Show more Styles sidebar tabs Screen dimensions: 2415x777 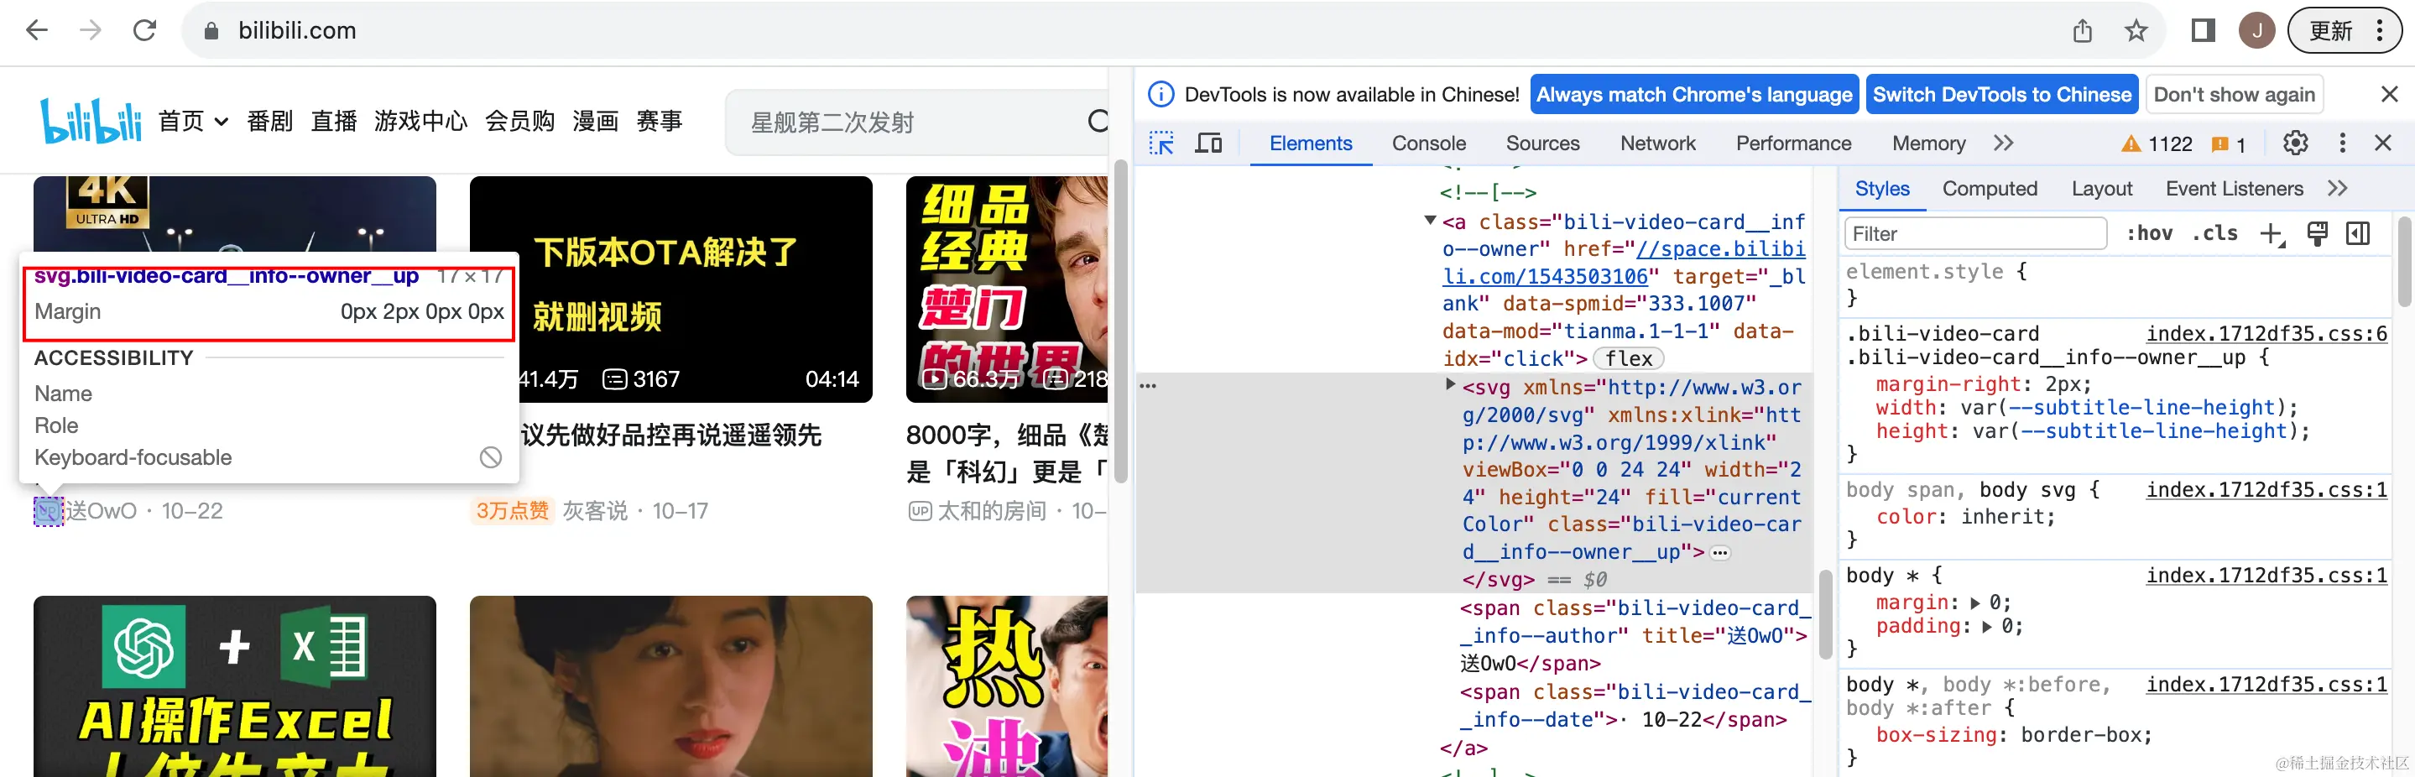click(2337, 189)
